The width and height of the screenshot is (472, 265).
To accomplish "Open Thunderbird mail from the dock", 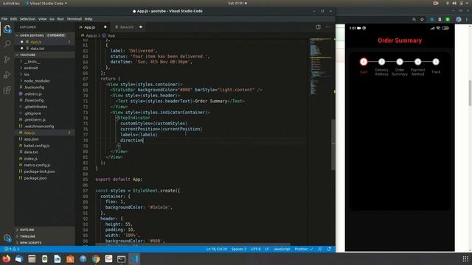I will click(19, 258).
